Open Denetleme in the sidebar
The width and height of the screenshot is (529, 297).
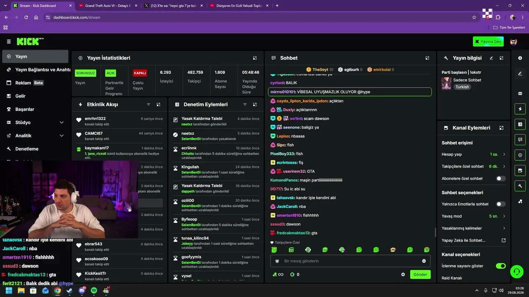click(x=35, y=149)
